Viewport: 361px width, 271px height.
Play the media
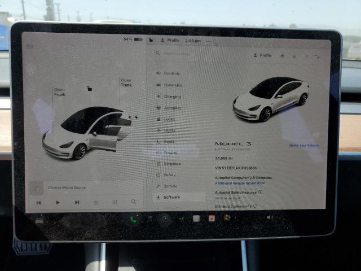click(58, 203)
